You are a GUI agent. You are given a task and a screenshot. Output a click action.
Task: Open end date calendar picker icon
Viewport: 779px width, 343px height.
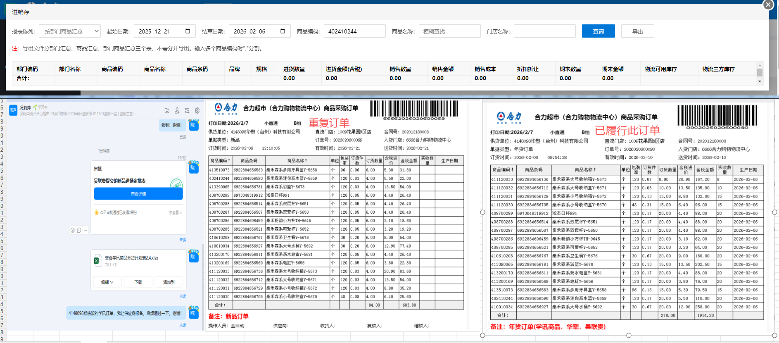283,31
